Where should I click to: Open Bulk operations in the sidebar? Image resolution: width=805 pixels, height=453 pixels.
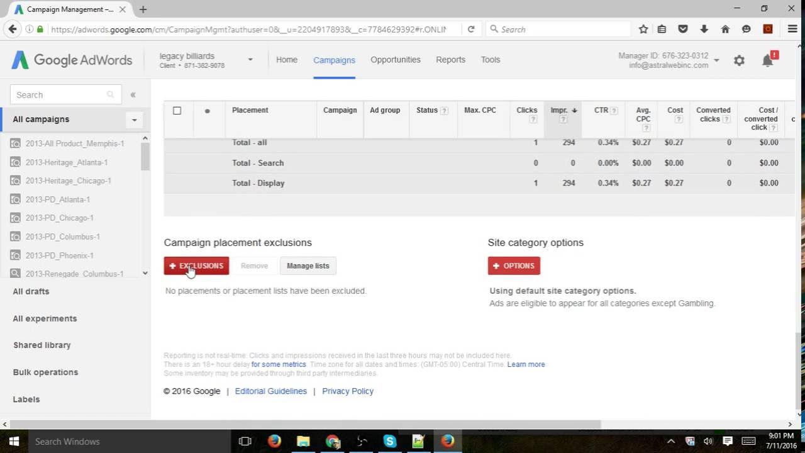click(x=45, y=372)
